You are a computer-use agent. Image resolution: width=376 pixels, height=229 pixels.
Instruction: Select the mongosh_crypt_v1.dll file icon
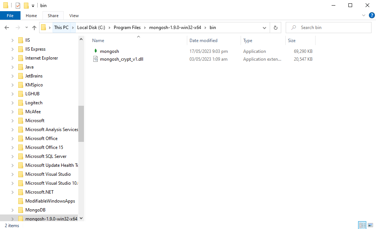tap(95, 59)
